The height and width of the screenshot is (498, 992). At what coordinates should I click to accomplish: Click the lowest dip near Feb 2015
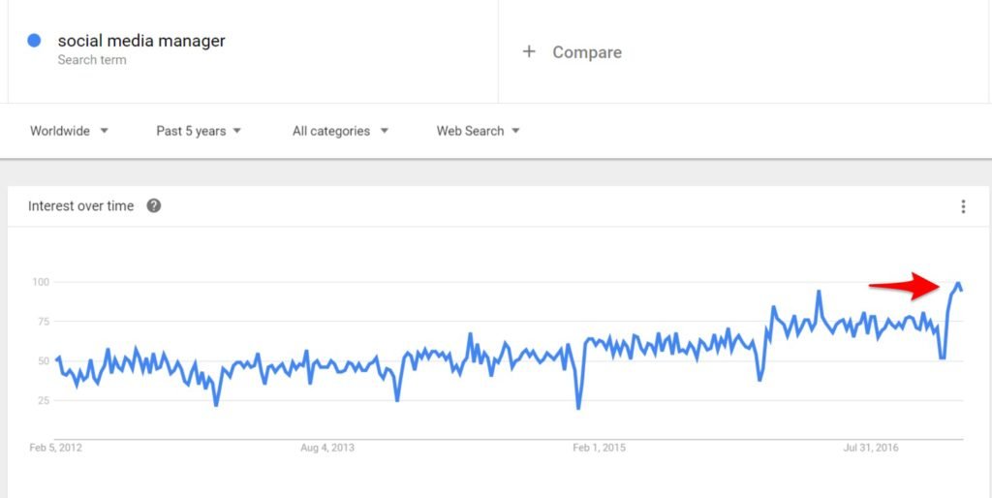pos(578,408)
